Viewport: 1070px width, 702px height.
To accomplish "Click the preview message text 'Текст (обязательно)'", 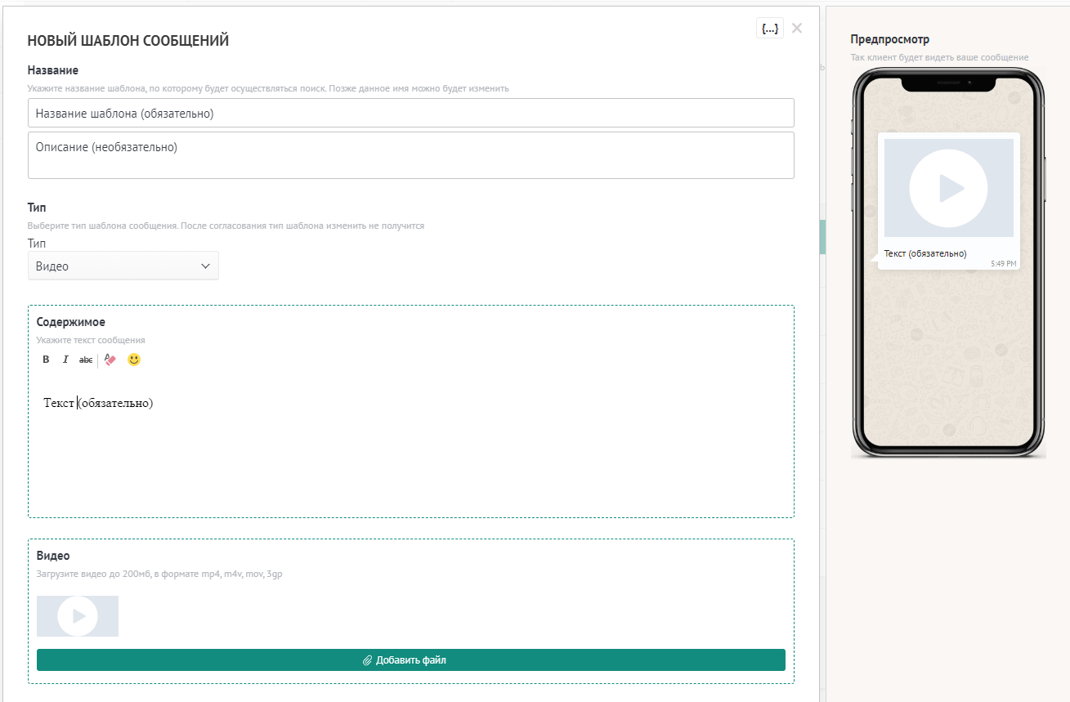I will pyautogui.click(x=925, y=254).
